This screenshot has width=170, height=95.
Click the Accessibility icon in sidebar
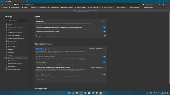[6, 66]
